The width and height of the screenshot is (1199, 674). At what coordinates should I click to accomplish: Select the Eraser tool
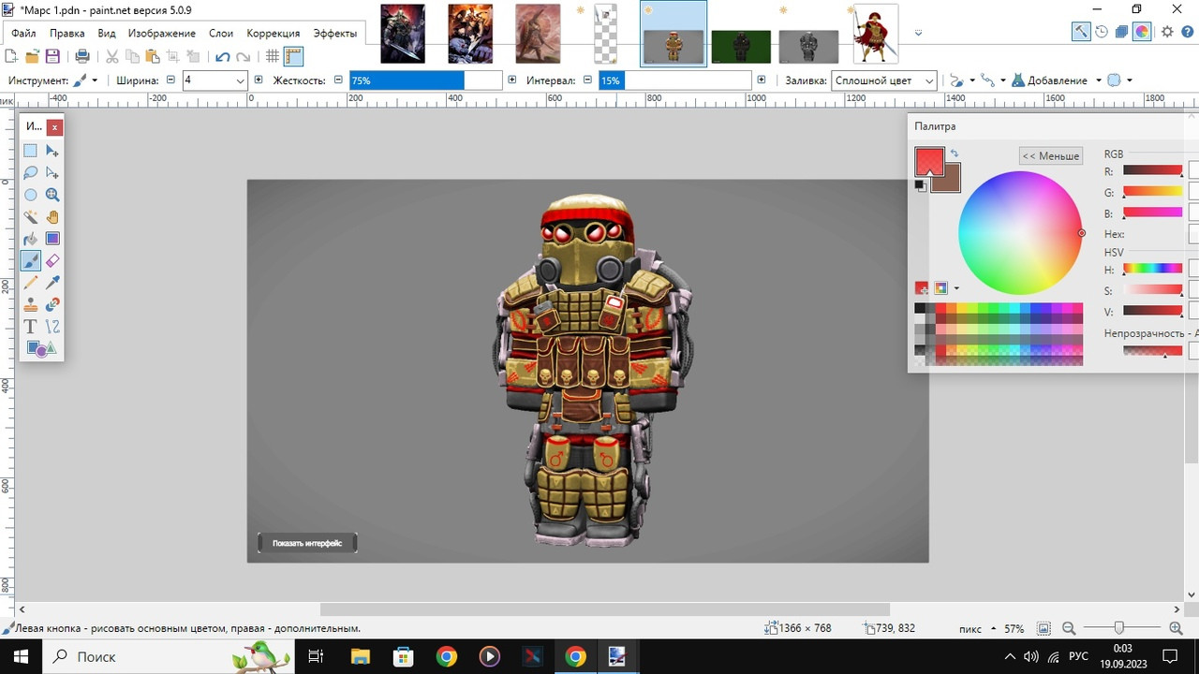tap(52, 261)
